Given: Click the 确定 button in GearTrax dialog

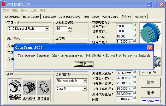Looking at the screenshot, I should click(84, 64).
